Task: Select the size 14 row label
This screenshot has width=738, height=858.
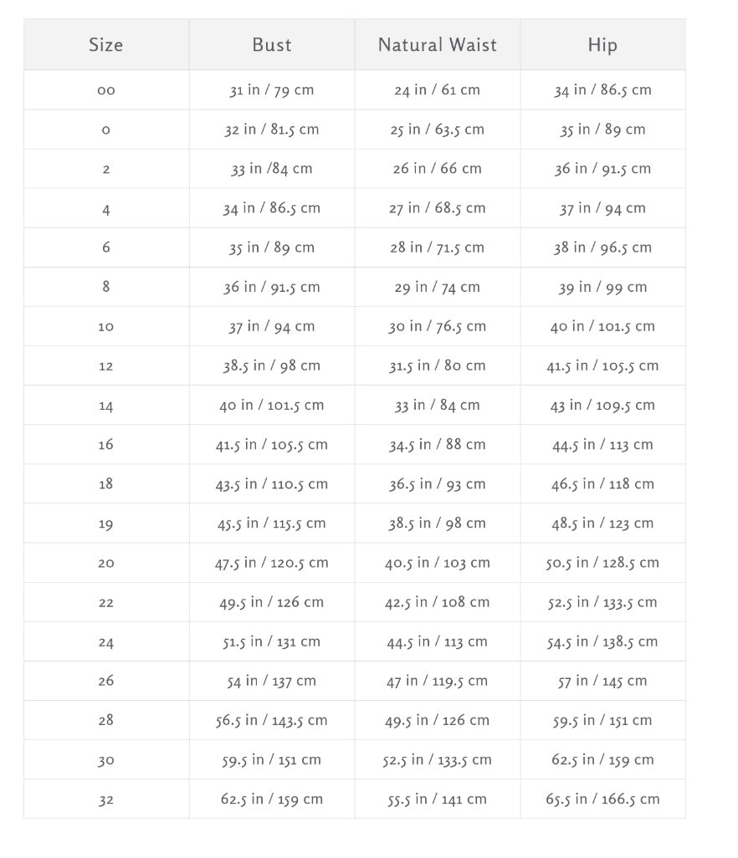Action: (x=106, y=406)
